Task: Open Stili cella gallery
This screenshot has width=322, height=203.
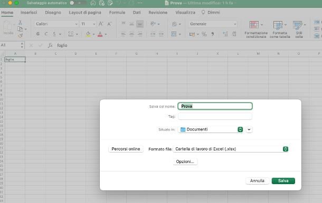Action: click(x=299, y=29)
